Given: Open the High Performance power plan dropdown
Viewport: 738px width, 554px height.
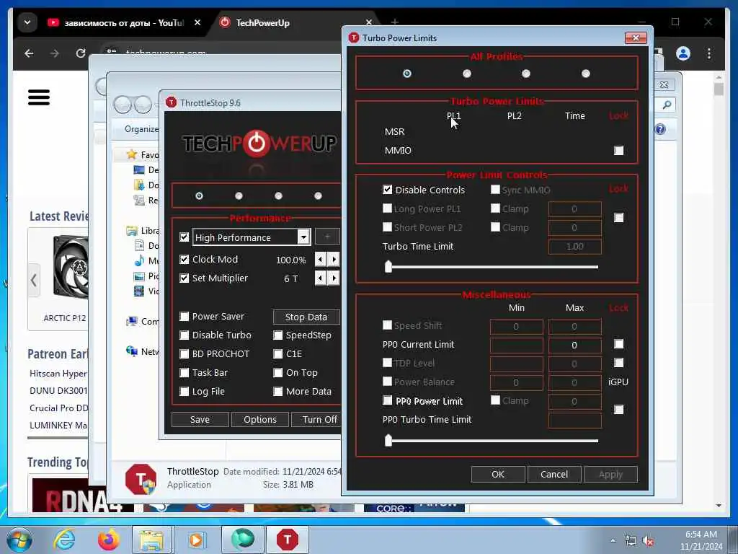Looking at the screenshot, I should coord(303,237).
